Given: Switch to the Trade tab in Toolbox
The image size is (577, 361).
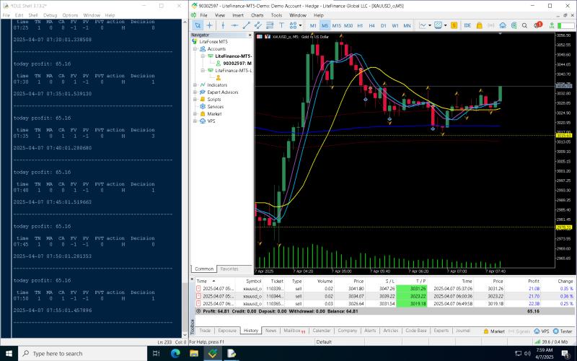Looking at the screenshot, I should tap(205, 331).
